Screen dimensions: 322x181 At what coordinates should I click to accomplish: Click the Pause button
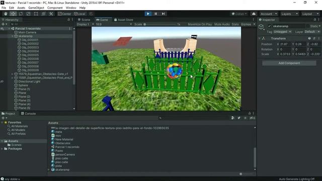point(155,14)
